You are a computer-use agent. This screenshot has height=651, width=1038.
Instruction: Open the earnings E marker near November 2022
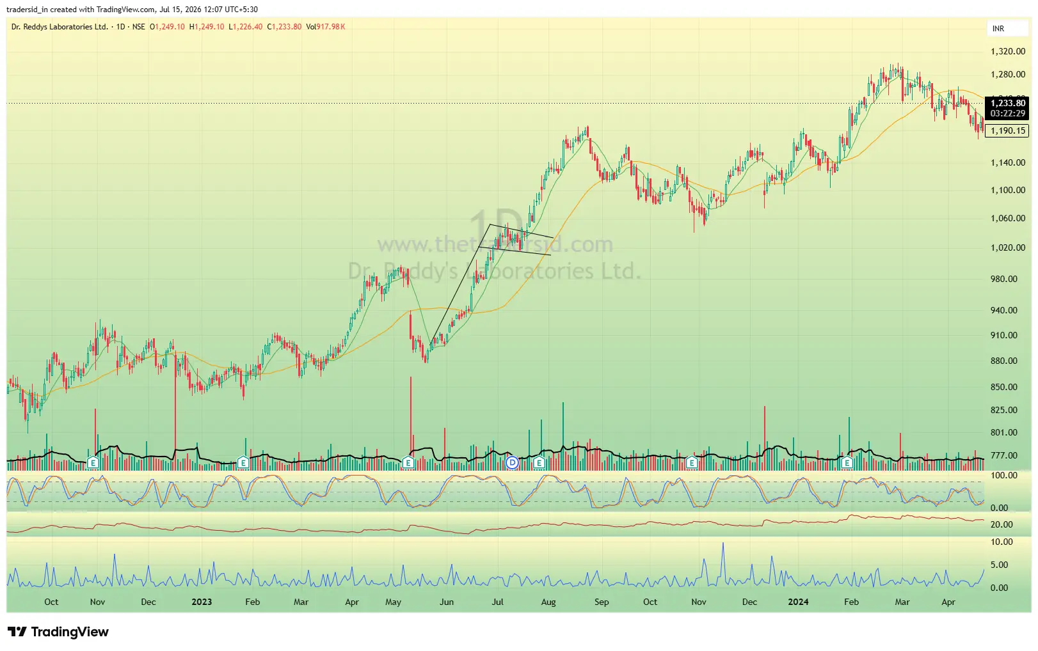click(x=93, y=462)
